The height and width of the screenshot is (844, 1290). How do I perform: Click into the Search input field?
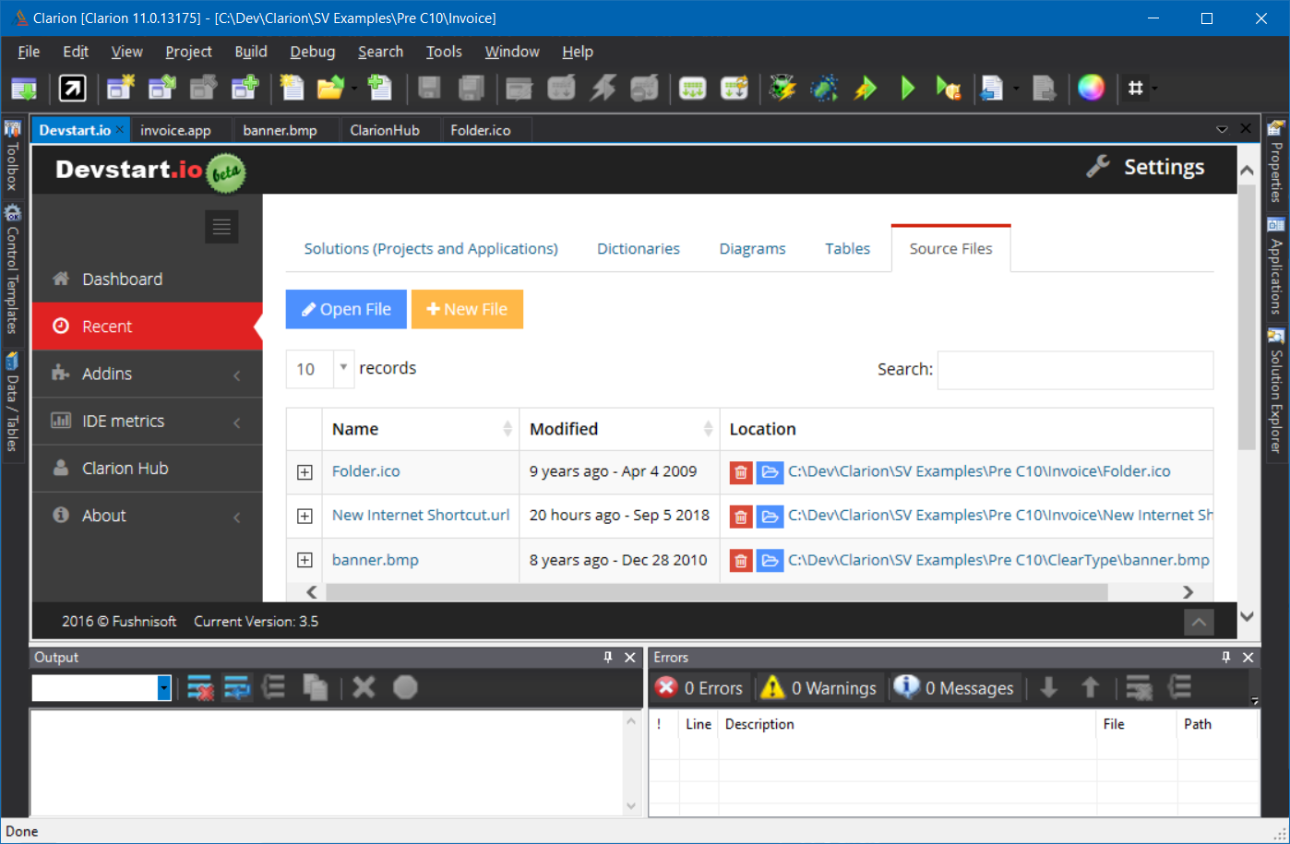[1075, 370]
